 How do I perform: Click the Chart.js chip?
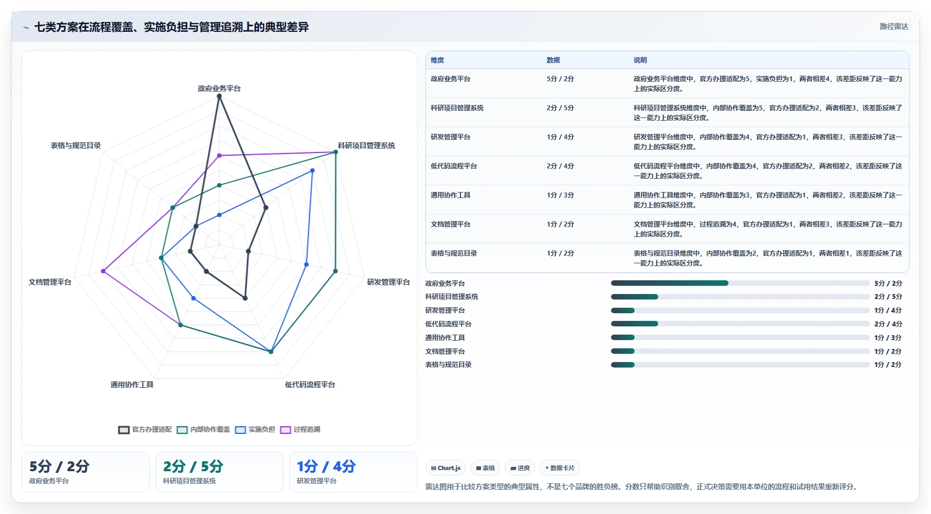point(446,468)
